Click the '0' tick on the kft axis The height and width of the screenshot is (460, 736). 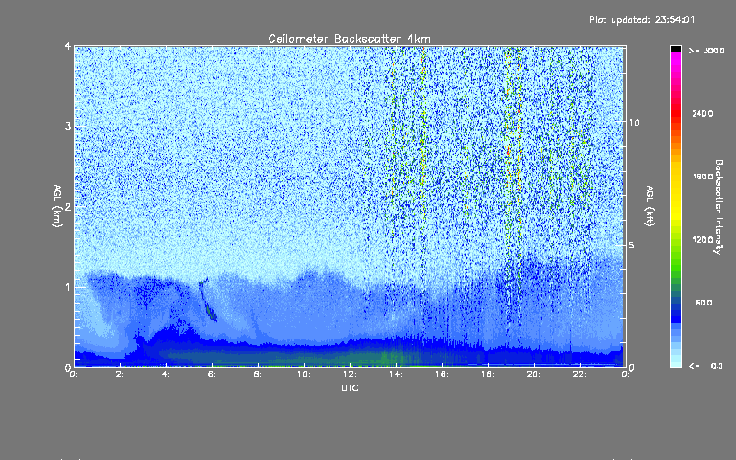click(x=632, y=367)
